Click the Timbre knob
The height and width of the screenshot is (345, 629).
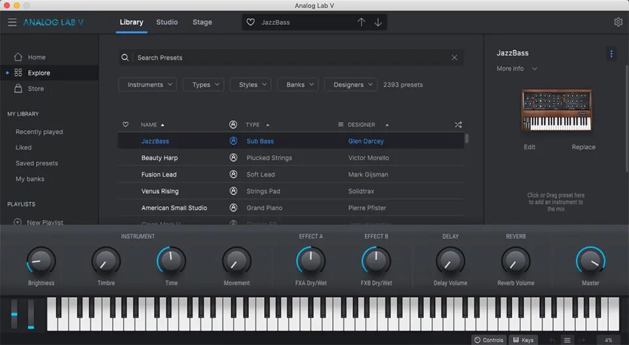(106, 261)
